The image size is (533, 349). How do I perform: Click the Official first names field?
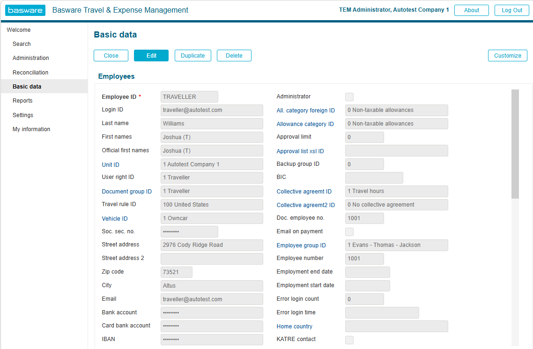(x=212, y=151)
